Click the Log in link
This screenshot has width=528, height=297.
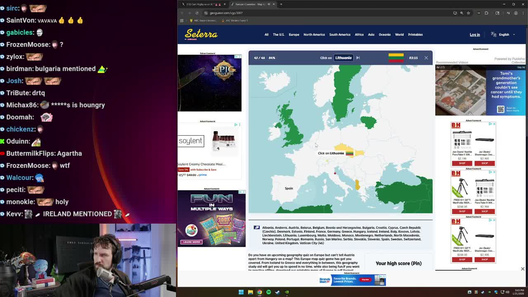pos(474,35)
